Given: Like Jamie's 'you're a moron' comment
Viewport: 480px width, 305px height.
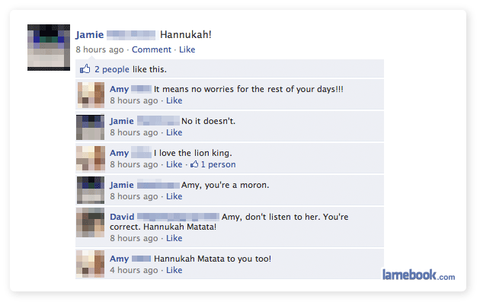Looking at the screenshot, I should (x=174, y=196).
